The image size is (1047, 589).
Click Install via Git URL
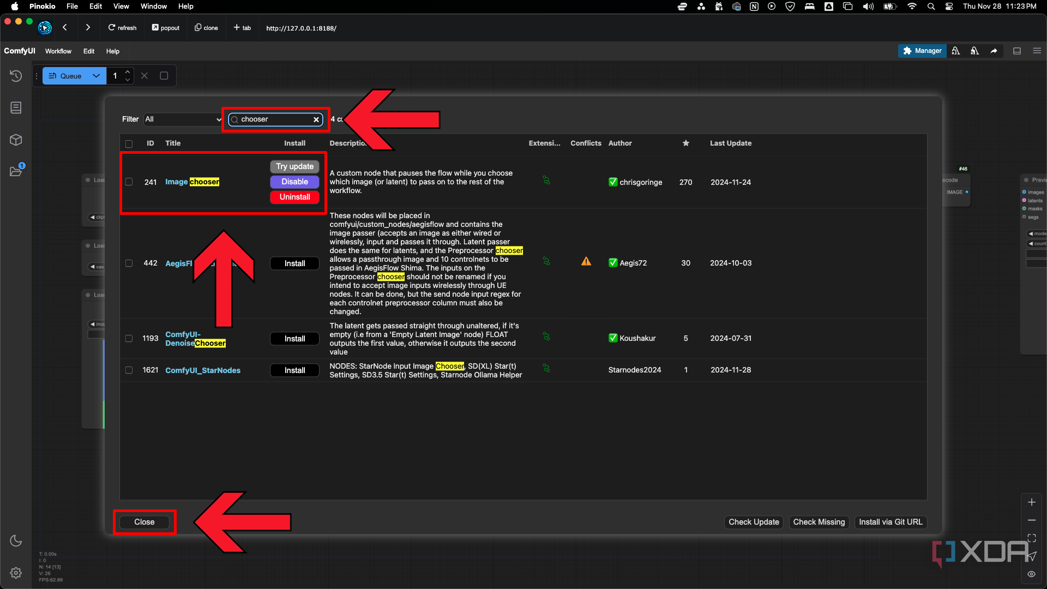coord(890,522)
